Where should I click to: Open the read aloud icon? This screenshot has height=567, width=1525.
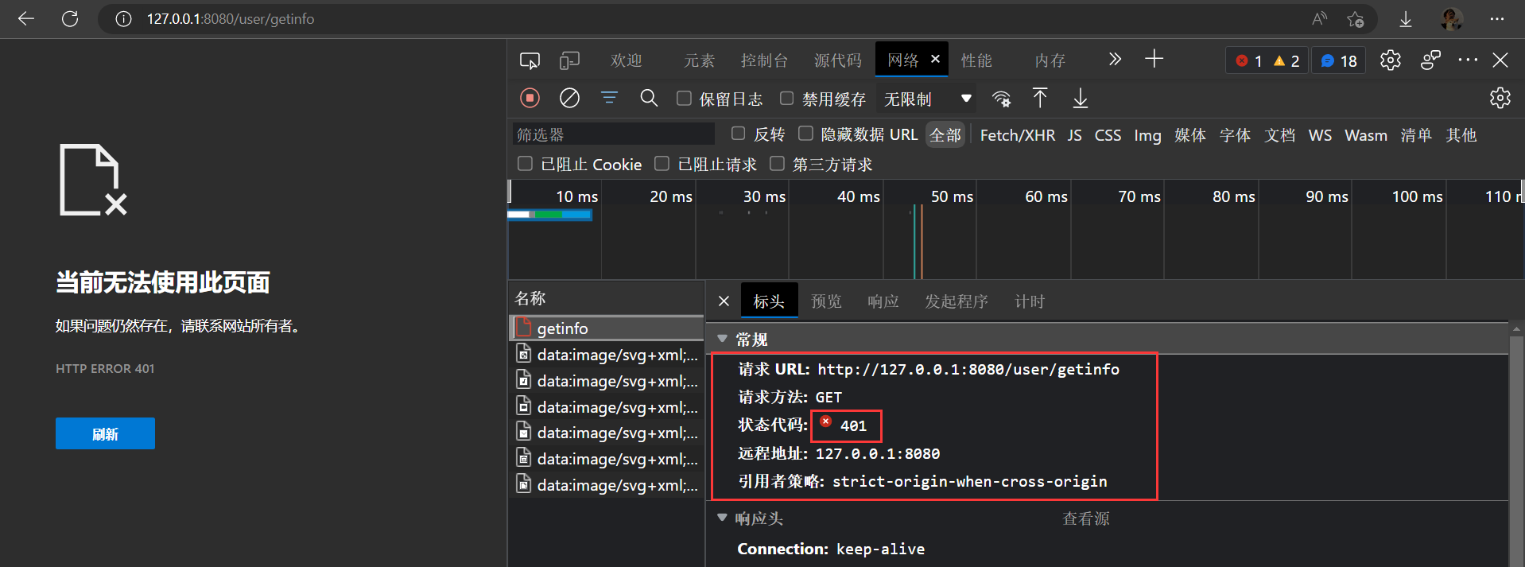point(1319,18)
